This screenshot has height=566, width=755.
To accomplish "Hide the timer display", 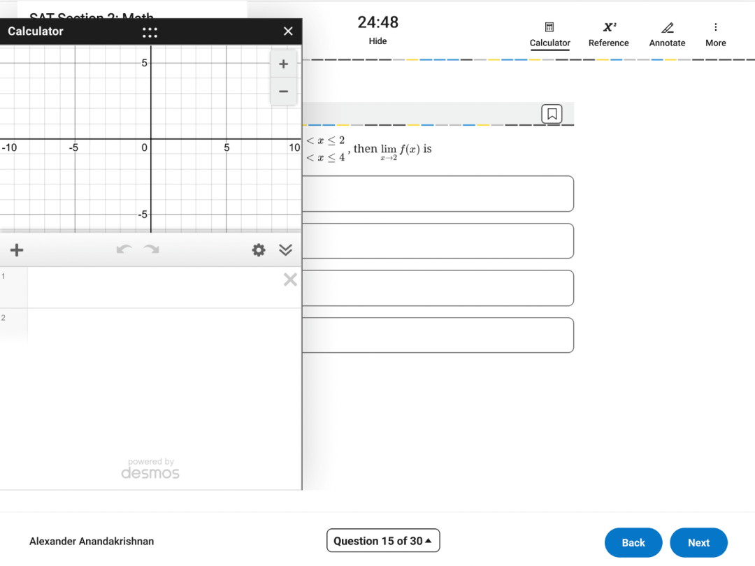I will point(377,41).
